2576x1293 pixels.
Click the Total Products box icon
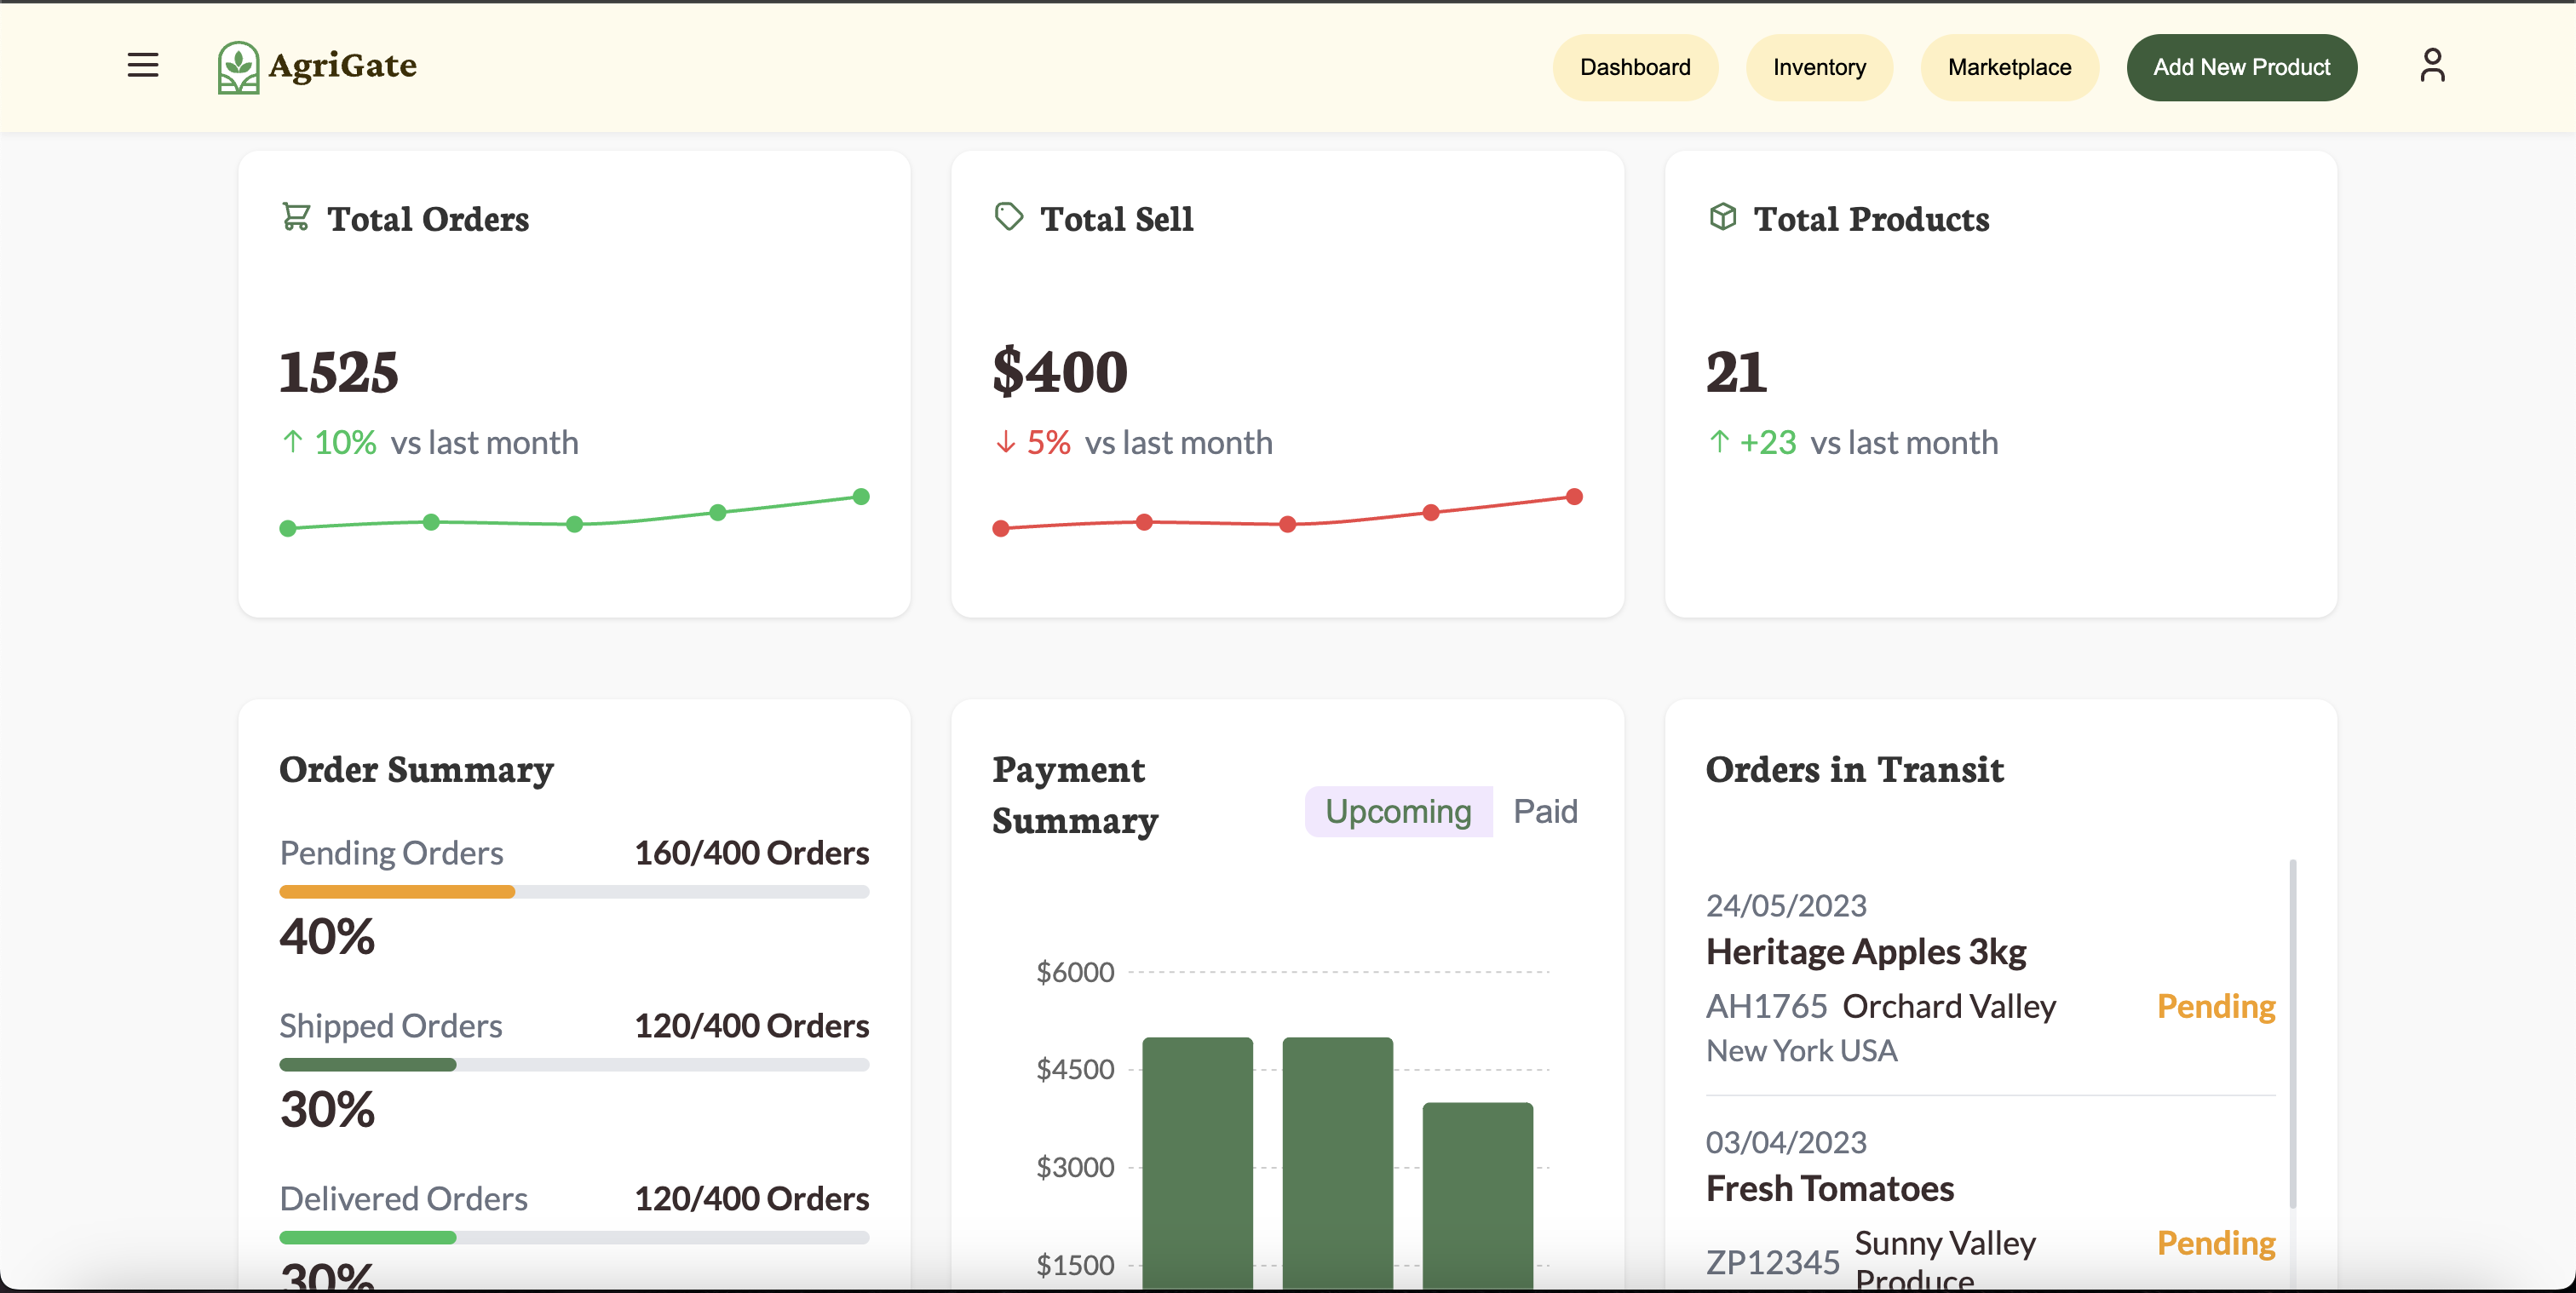(x=1722, y=216)
